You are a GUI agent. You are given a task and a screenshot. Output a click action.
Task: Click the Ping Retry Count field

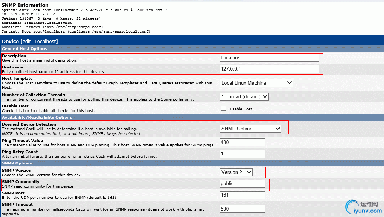pos(242,154)
